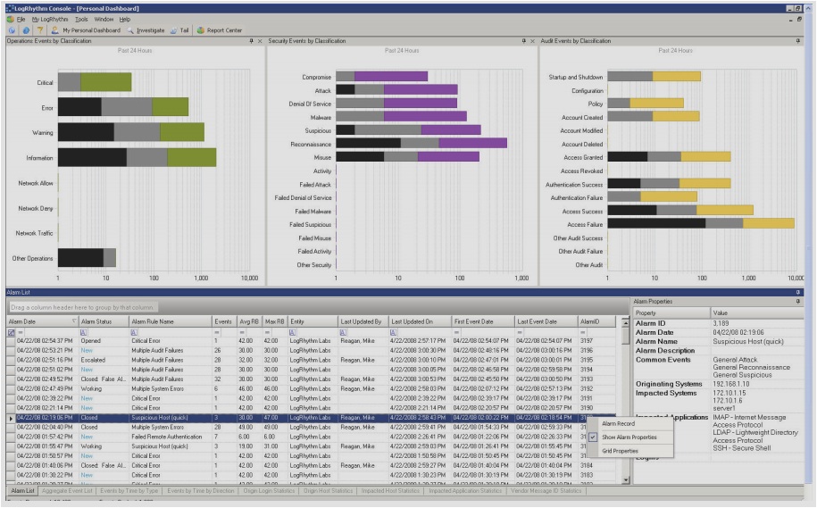Sort by Alarm Status column header
Screen dimensions: 817x508
coord(104,321)
